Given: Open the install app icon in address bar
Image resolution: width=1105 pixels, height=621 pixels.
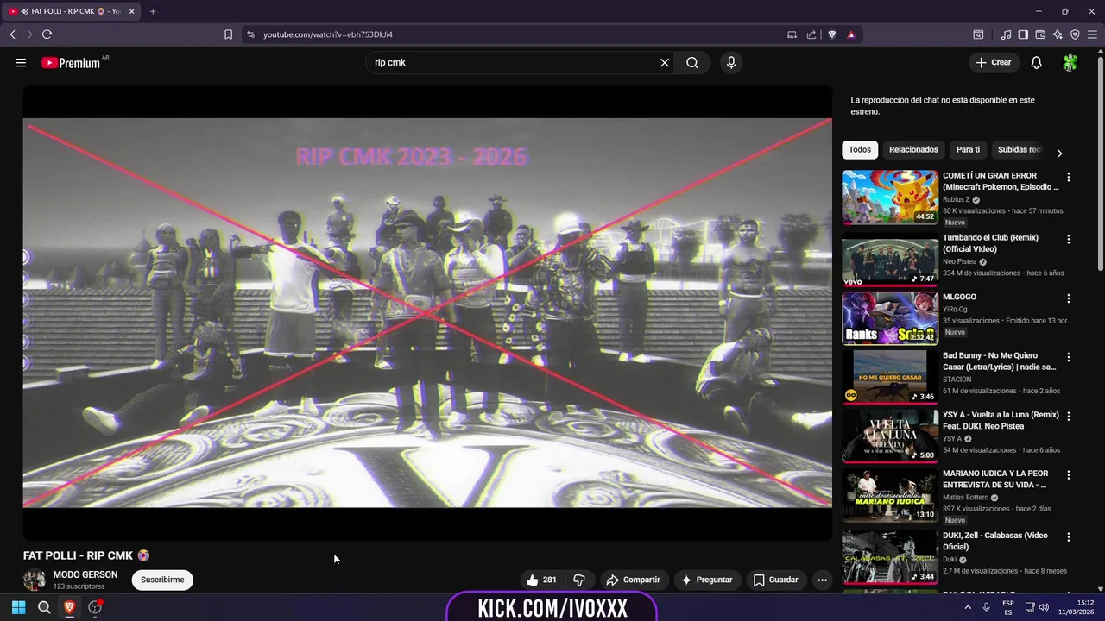Looking at the screenshot, I should coord(792,34).
